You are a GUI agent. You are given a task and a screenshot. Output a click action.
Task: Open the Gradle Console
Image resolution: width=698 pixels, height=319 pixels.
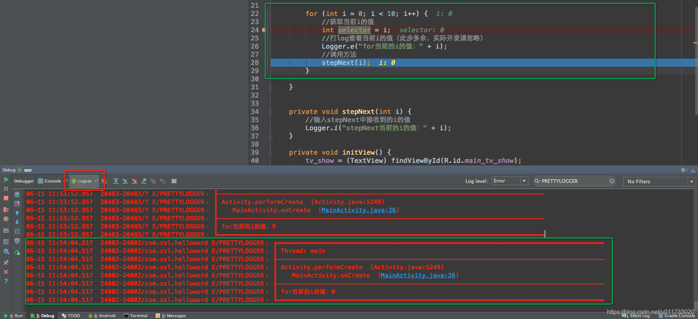[677, 316]
